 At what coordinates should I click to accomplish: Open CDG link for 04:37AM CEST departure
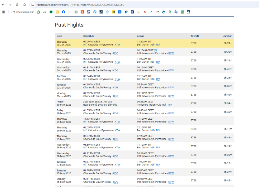coord(115,53)
